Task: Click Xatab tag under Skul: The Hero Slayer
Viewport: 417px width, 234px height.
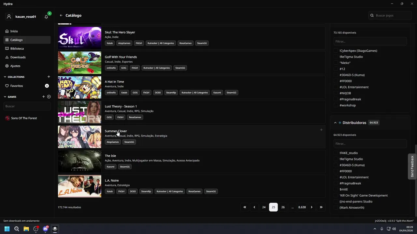Action: [110, 43]
